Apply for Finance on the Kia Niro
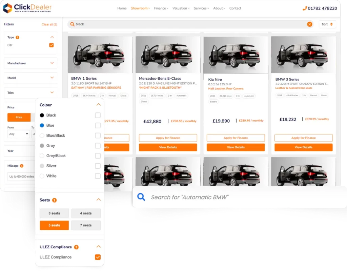The width and height of the screenshot is (347, 271). point(236,138)
